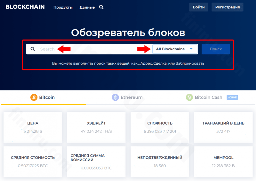Screen dimensions: 256x181
Task: Click the magnifier icon inside the search box
Action: [x=33, y=49]
